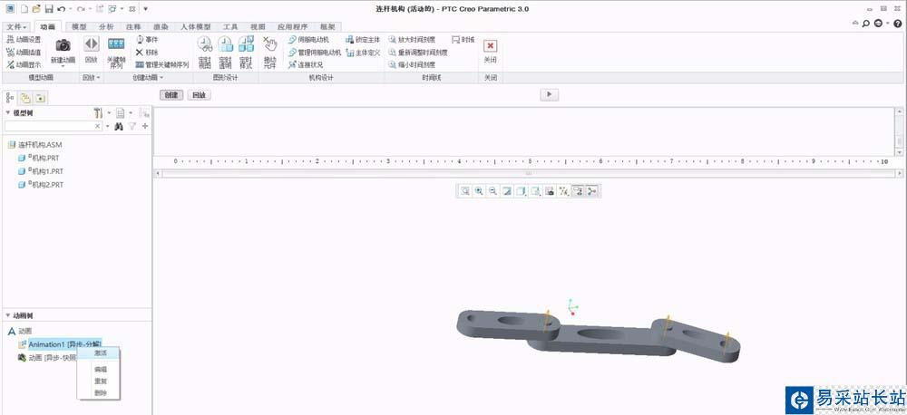907x415 pixels.
Task: Click 动画显示 animation display
Action: pyautogui.click(x=24, y=64)
